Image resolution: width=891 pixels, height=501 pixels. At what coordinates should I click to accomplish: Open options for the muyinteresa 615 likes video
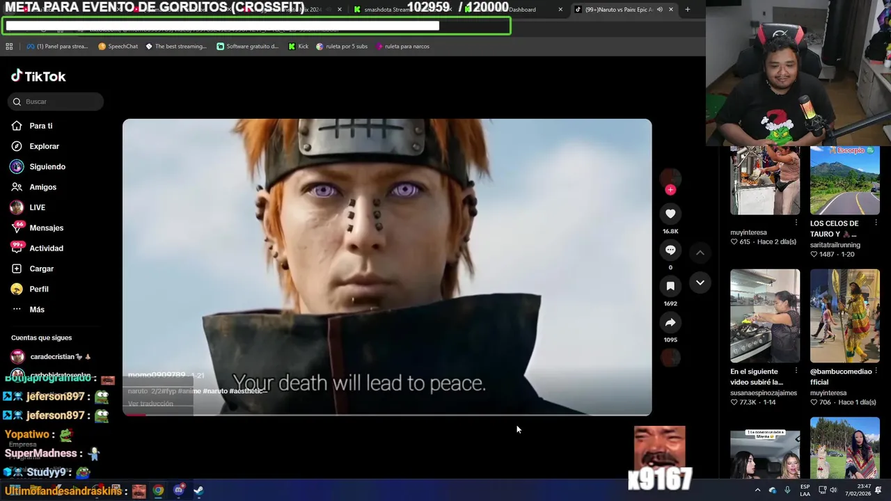pos(796,223)
